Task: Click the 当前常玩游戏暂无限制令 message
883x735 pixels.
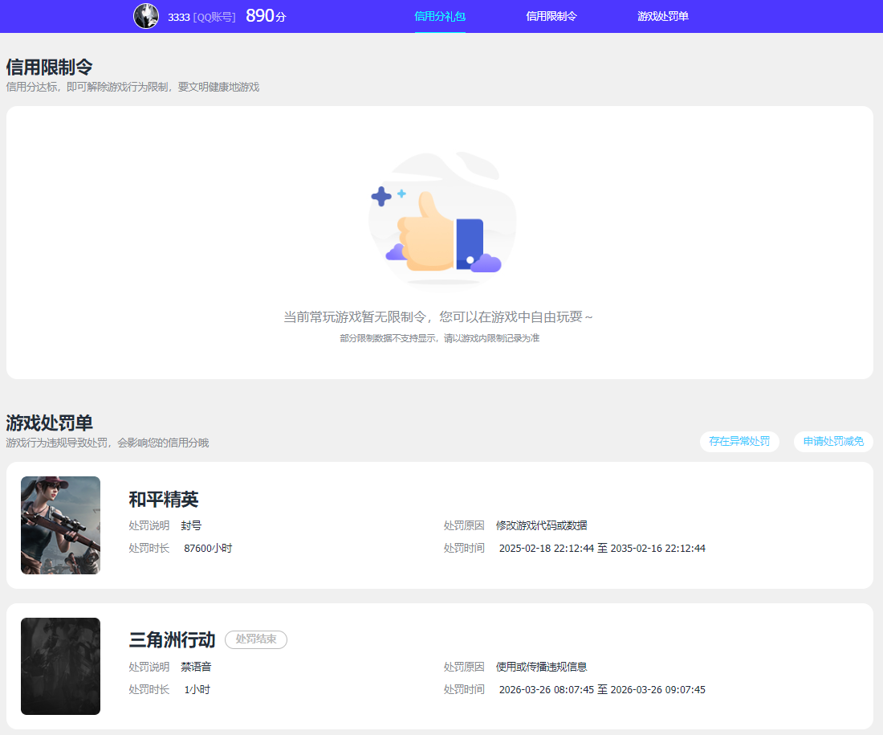Action: coord(438,316)
